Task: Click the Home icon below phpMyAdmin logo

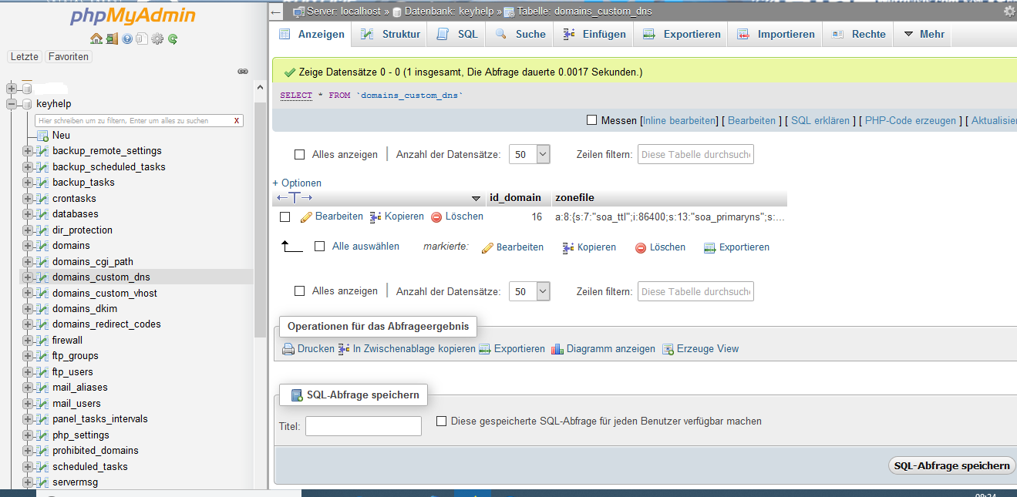Action: click(96, 39)
